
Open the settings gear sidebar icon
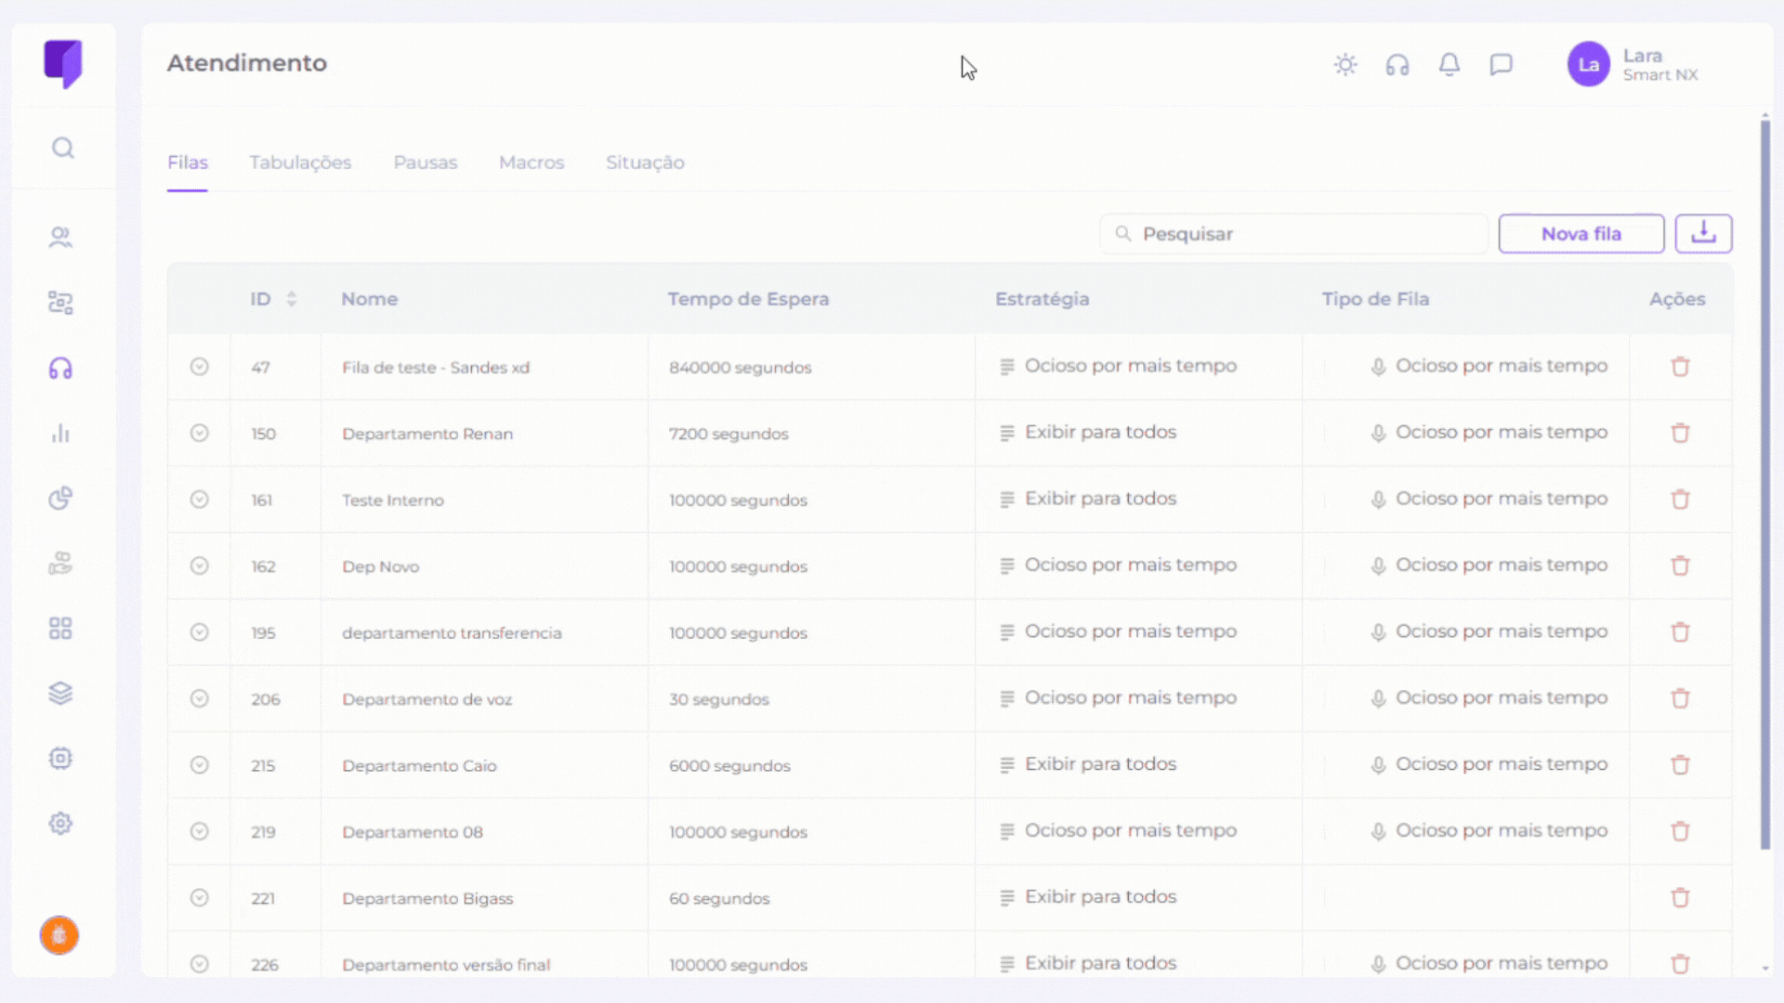click(60, 824)
